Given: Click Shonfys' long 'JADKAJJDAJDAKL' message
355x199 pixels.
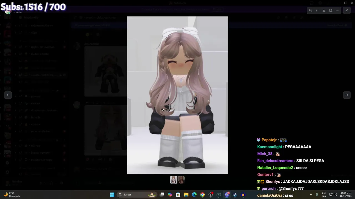Looking at the screenshot, I should [316, 182].
